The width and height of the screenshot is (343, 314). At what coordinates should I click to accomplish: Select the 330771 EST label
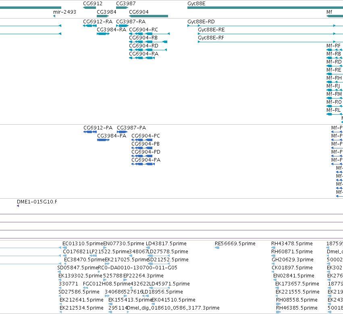coord(69,284)
